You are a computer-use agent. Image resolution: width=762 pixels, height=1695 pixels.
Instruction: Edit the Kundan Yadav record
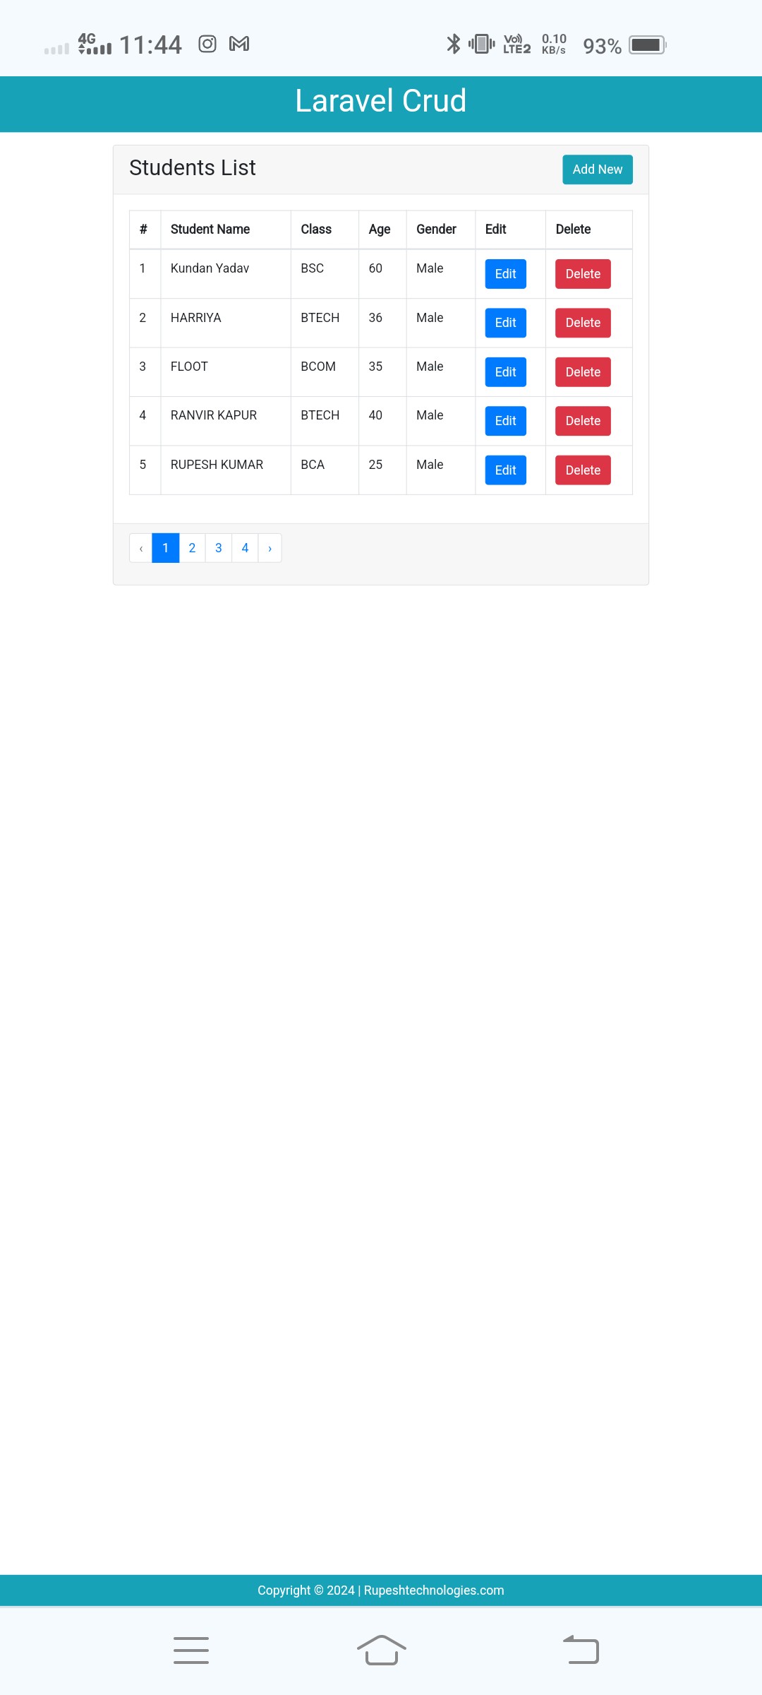[x=506, y=274]
